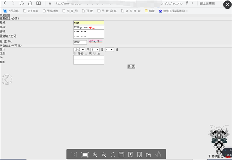Select the 女 gender radio button
Image resolution: width=232 pixels, height=160 pixels.
pyautogui.click(x=94, y=53)
